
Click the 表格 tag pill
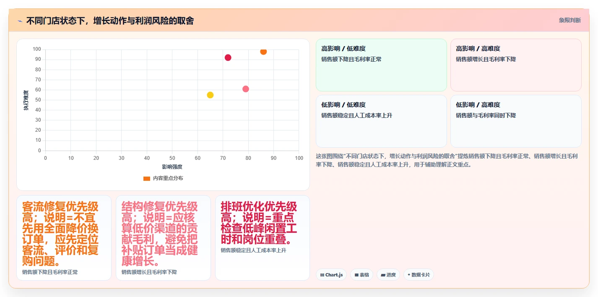(x=361, y=275)
